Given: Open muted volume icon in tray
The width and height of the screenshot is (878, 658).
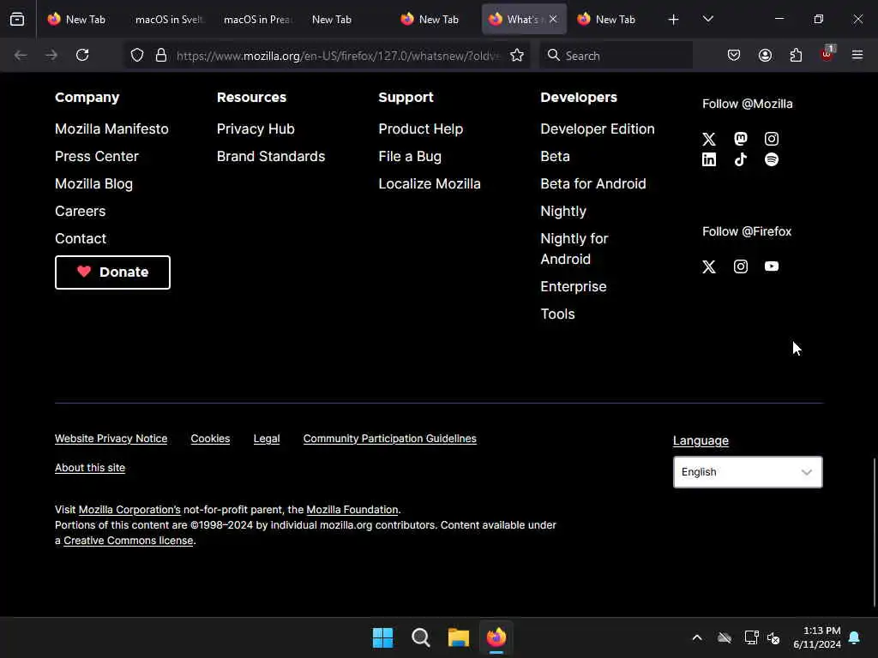Looking at the screenshot, I should [x=774, y=637].
